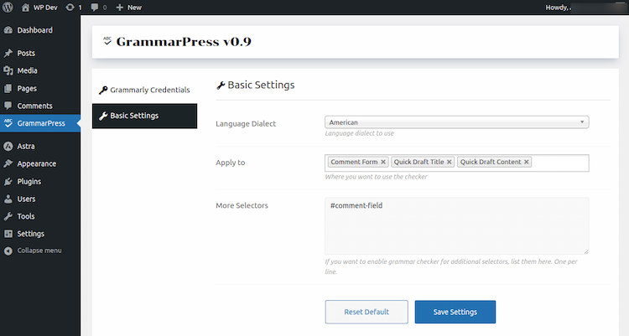Image resolution: width=629 pixels, height=336 pixels.
Task: Click the Plugins plug icon
Action: (x=8, y=181)
